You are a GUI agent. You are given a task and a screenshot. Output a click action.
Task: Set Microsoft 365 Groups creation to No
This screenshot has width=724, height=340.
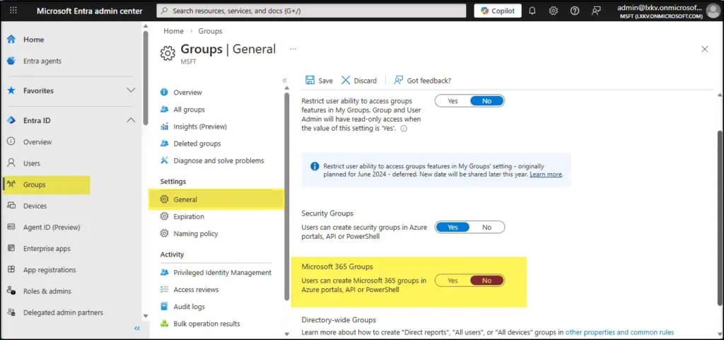click(486, 281)
